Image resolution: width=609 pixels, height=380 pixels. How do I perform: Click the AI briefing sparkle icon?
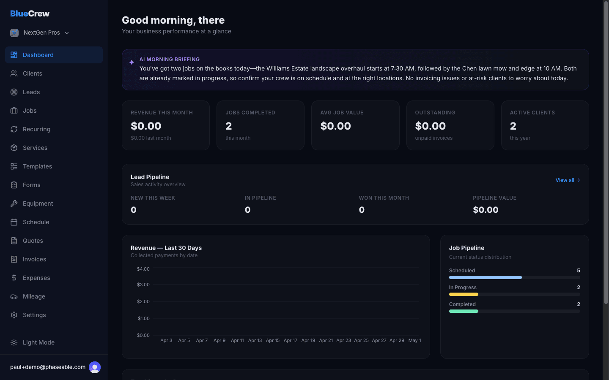132,62
